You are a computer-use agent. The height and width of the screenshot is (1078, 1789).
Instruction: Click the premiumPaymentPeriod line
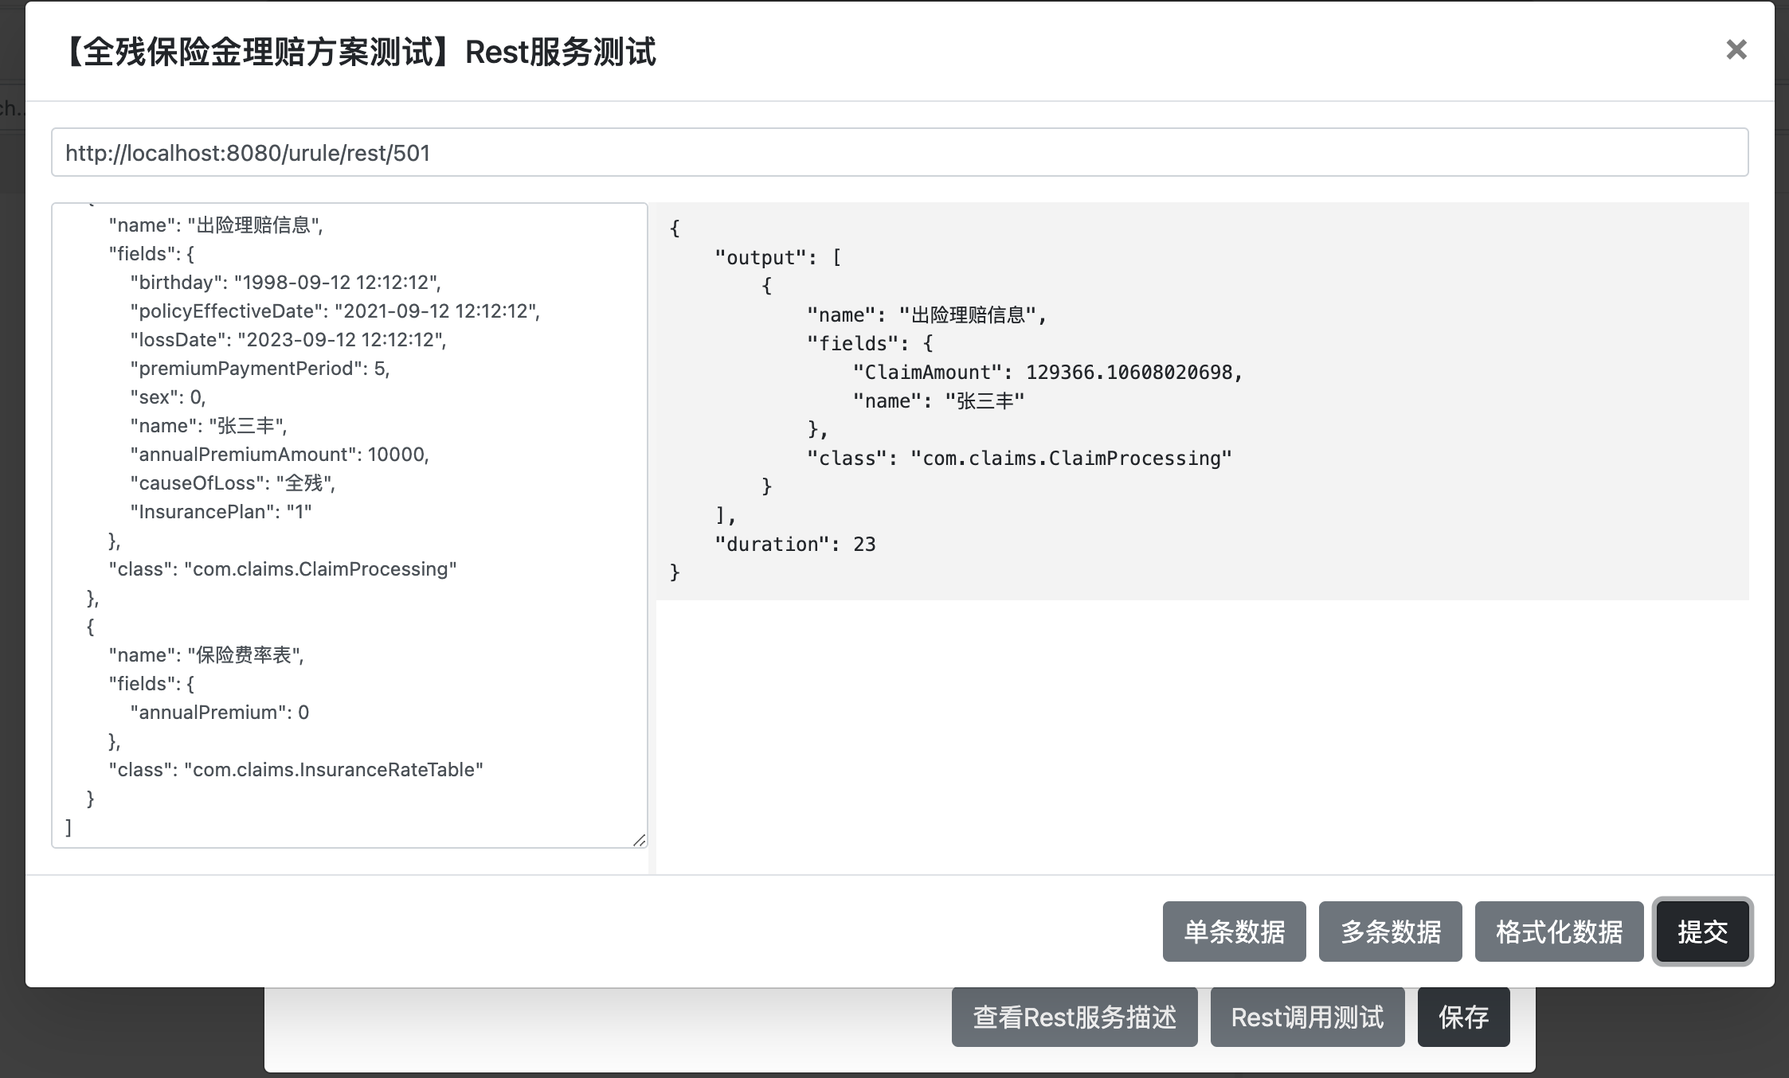pyautogui.click(x=260, y=369)
